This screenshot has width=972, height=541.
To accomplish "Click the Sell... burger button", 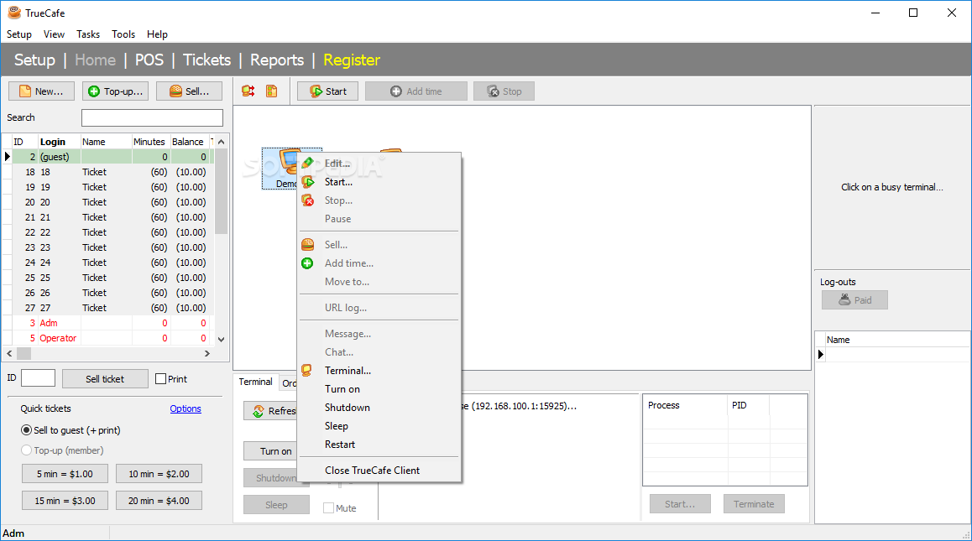I will coord(190,91).
